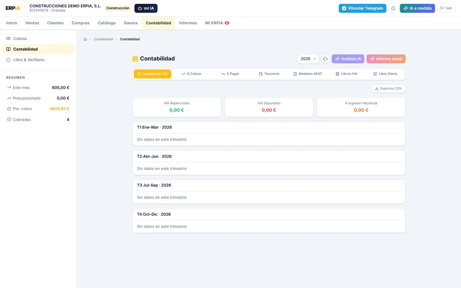Open Libro & Verifactu in the sidebar
The height and width of the screenshot is (288, 461).
pos(38,60)
